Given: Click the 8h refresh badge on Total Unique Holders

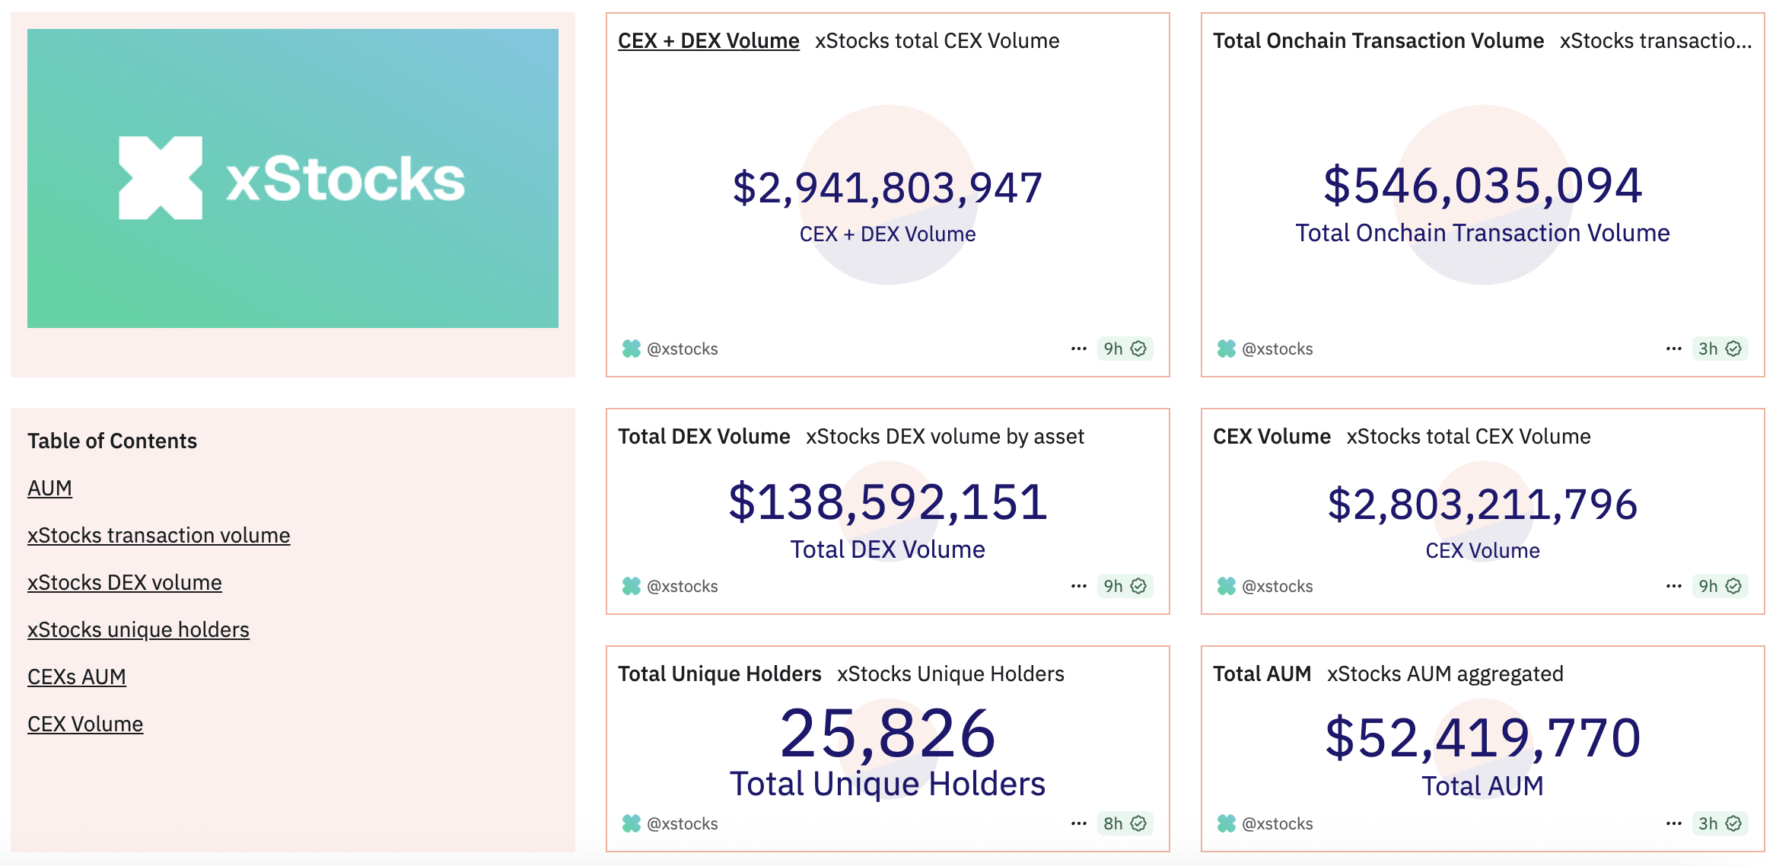Looking at the screenshot, I should 1125,823.
